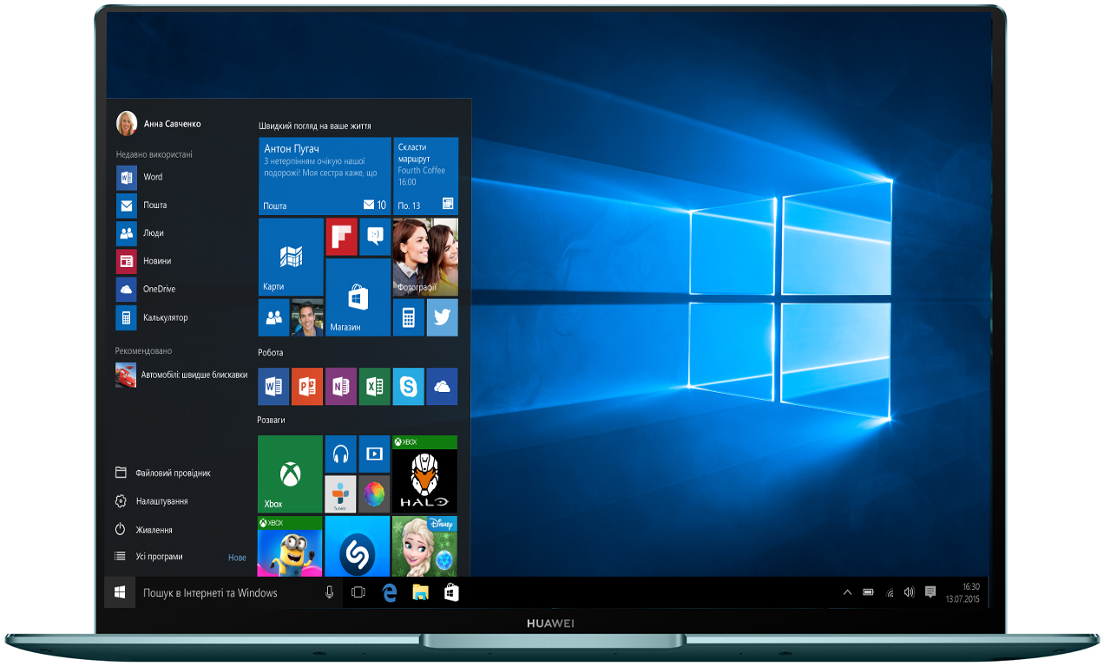Click Wi-Fi network tray icon
Viewport: 1104px width, 666px height.
pyautogui.click(x=890, y=592)
